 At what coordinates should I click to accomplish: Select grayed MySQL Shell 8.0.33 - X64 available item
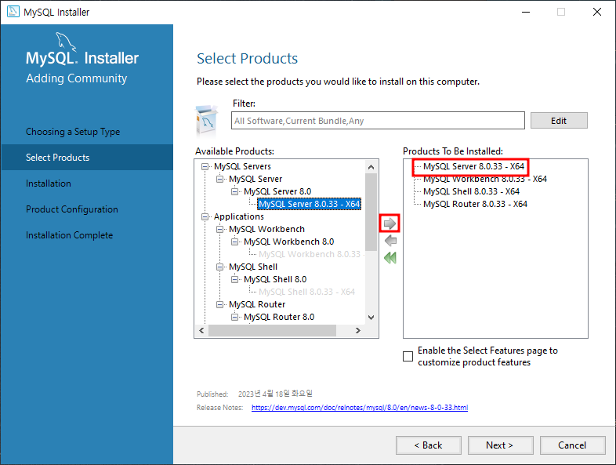306,292
